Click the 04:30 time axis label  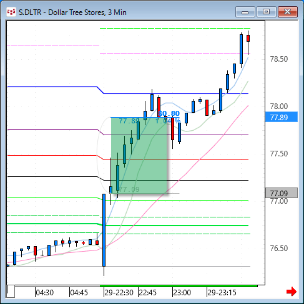(45, 293)
